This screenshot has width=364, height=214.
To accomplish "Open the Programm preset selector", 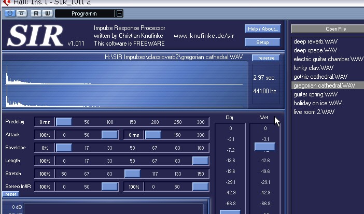I will 85,13.
